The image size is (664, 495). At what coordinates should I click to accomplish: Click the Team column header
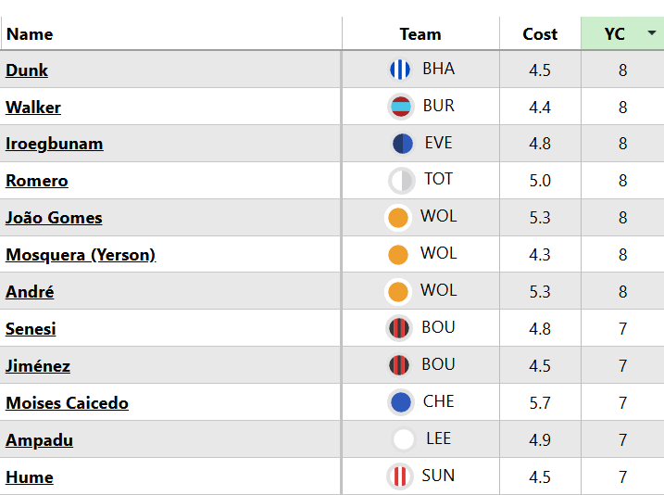pos(420,34)
